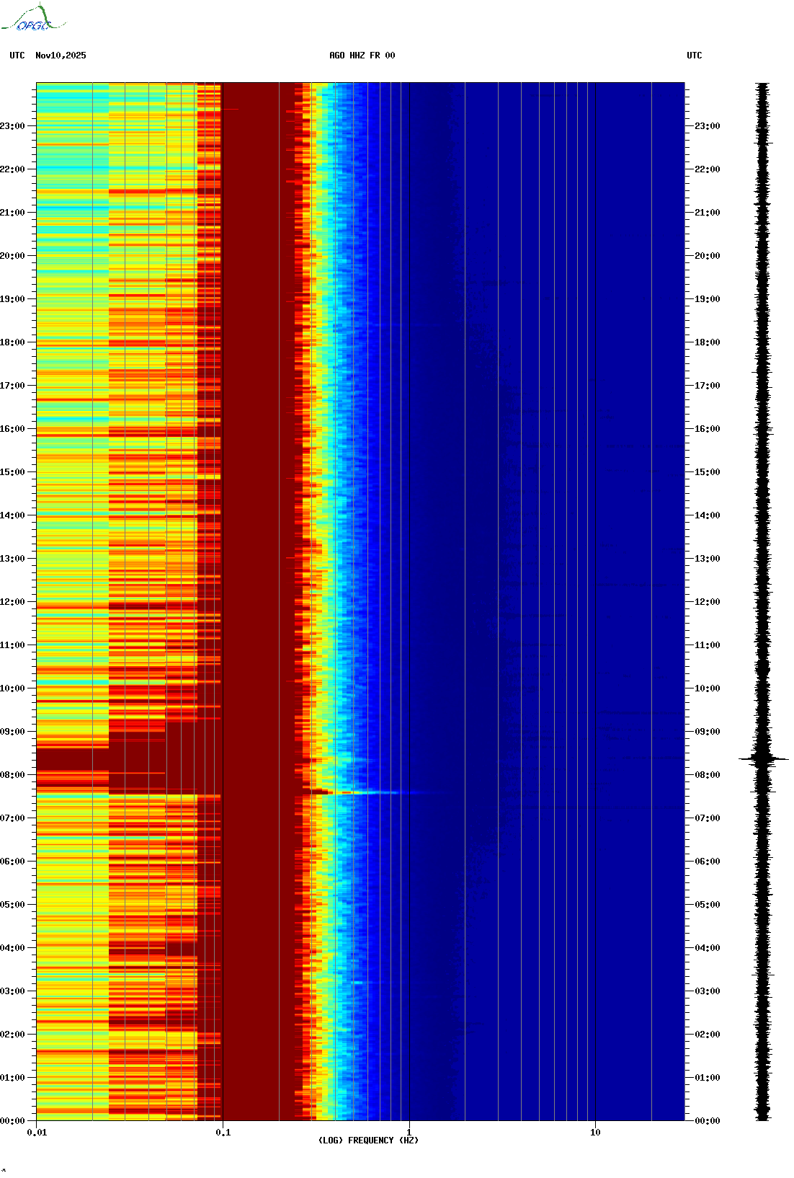Click the 18:00 label on right time axis
Viewport: 794px width, 1178px height.
coord(707,342)
